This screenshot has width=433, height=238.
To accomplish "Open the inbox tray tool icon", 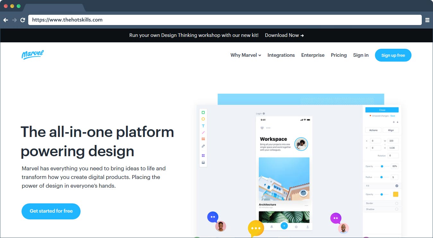I will (203, 163).
